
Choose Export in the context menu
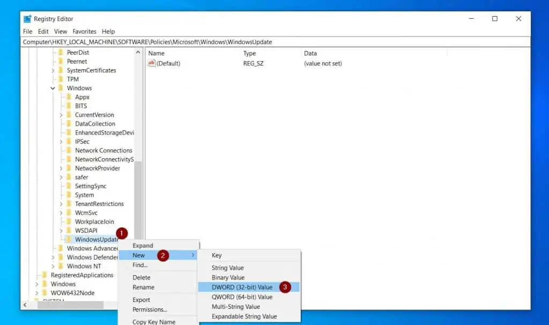(x=158, y=300)
